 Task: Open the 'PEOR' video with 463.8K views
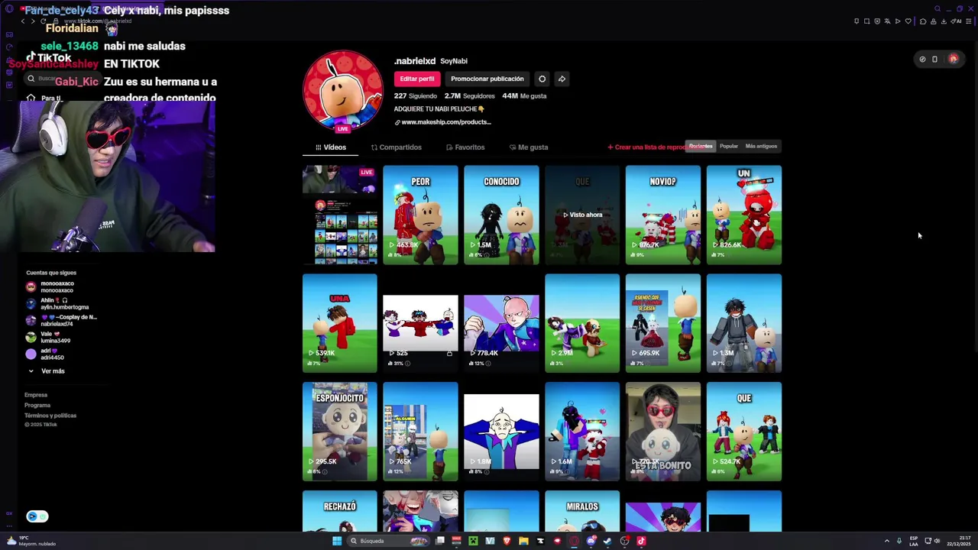tap(420, 215)
